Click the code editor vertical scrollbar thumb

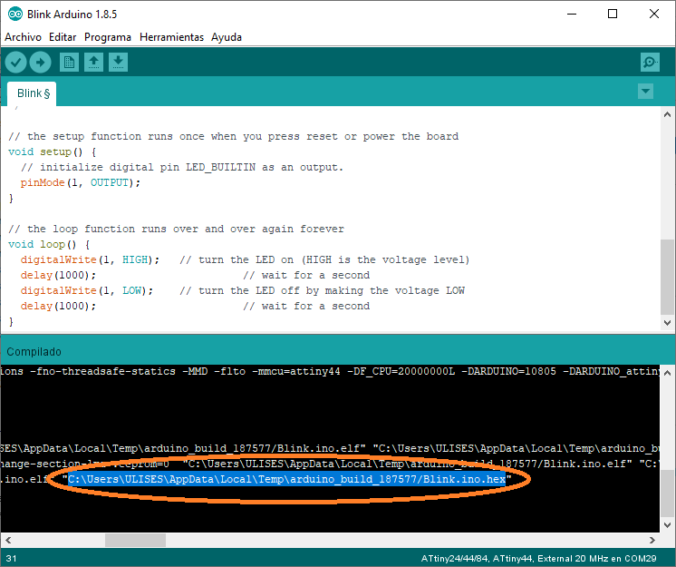pyautogui.click(x=667, y=277)
